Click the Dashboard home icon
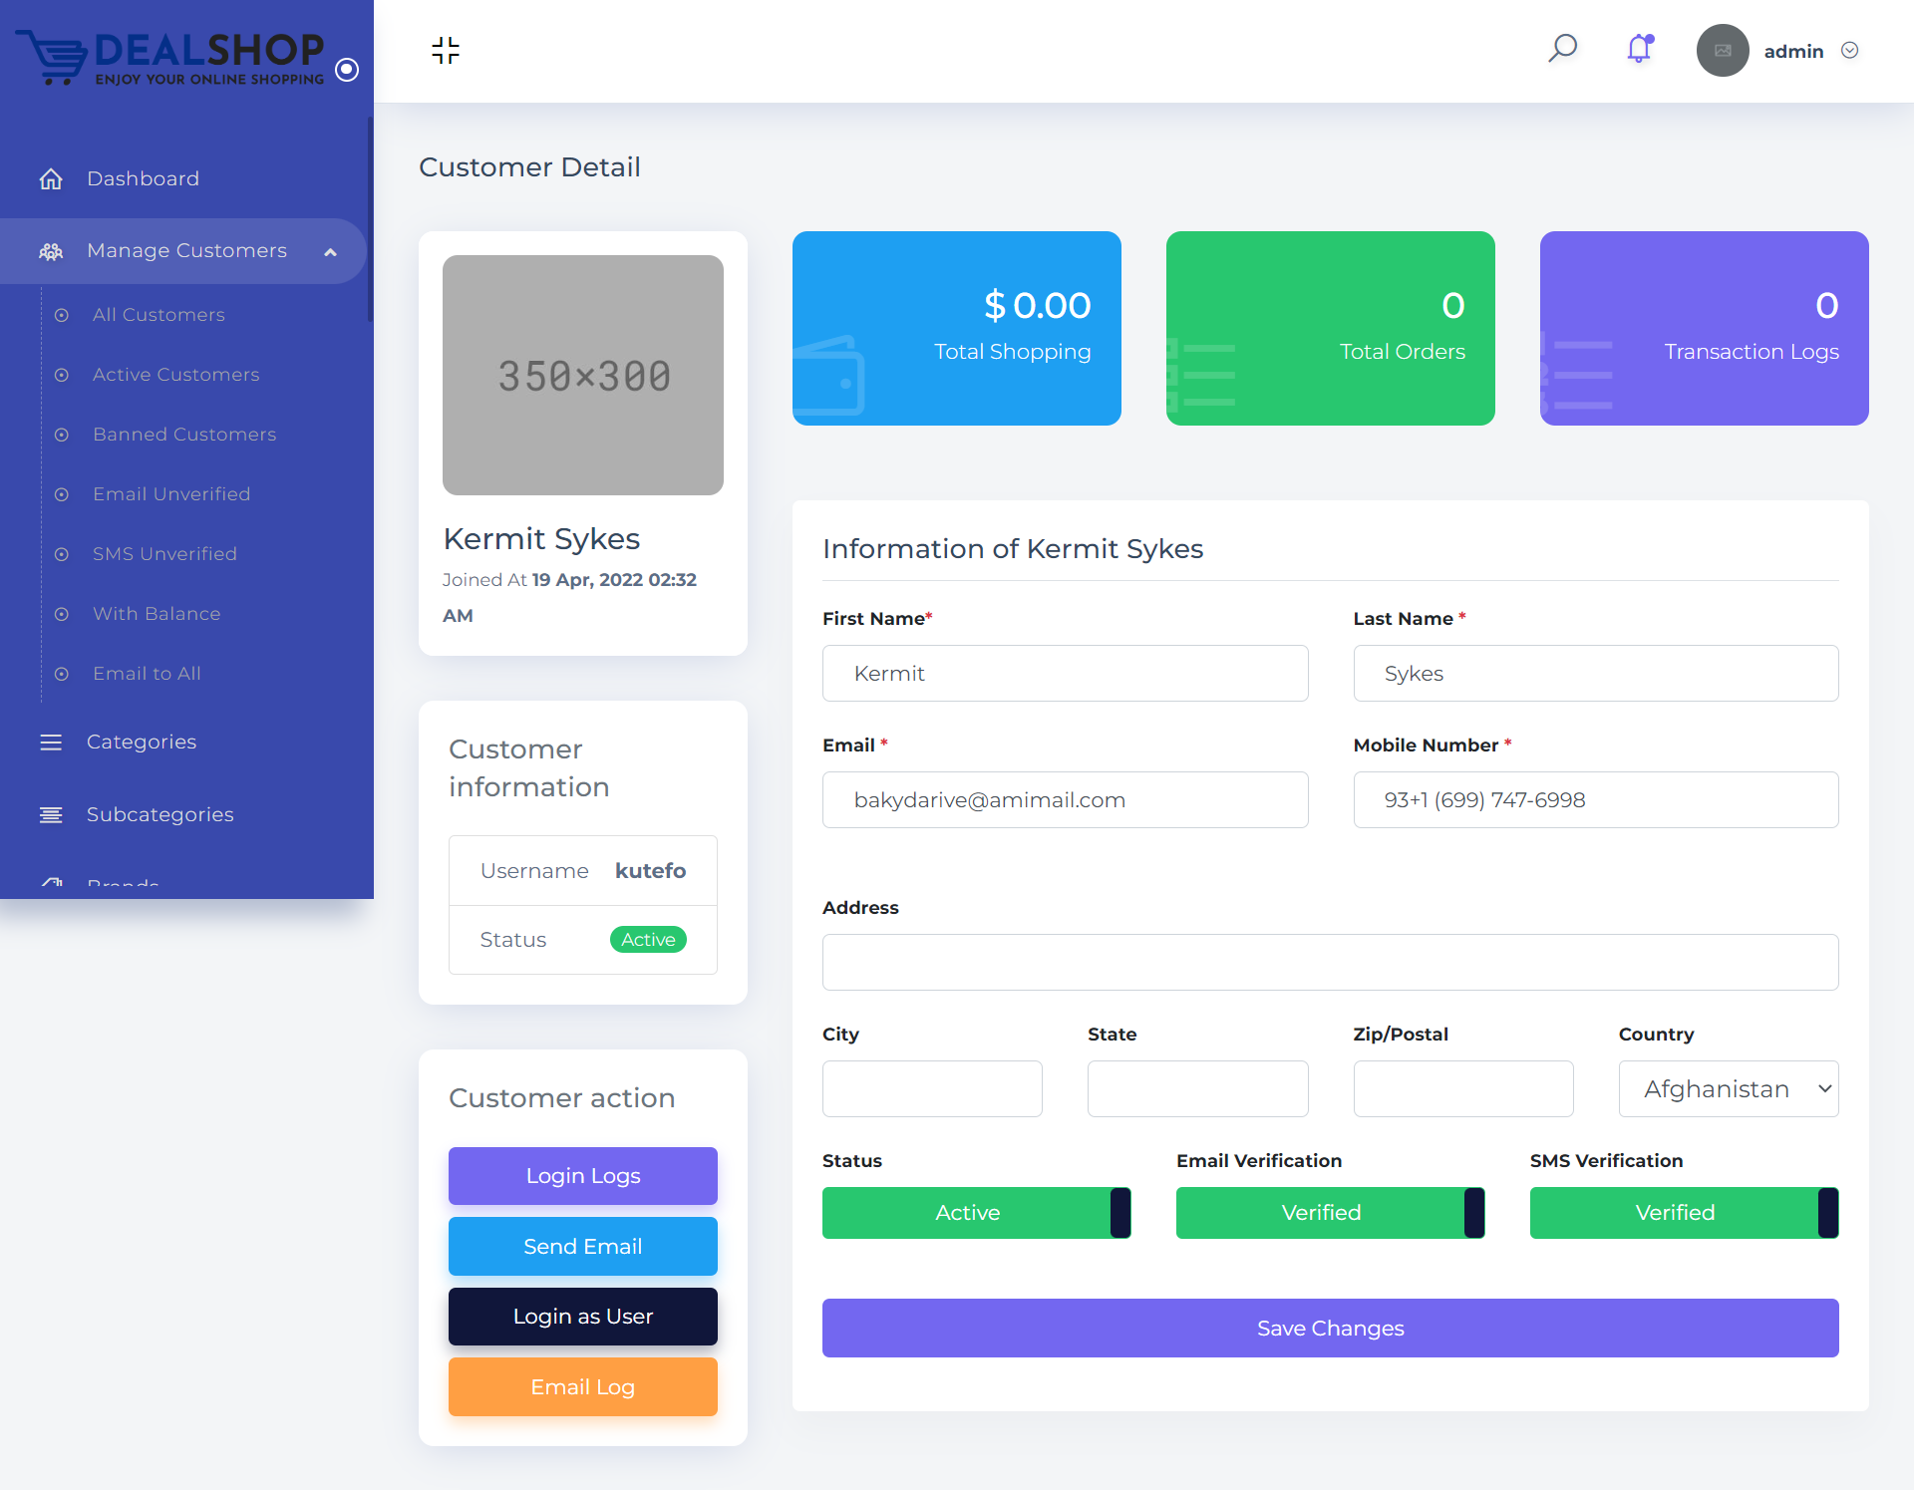 click(51, 179)
